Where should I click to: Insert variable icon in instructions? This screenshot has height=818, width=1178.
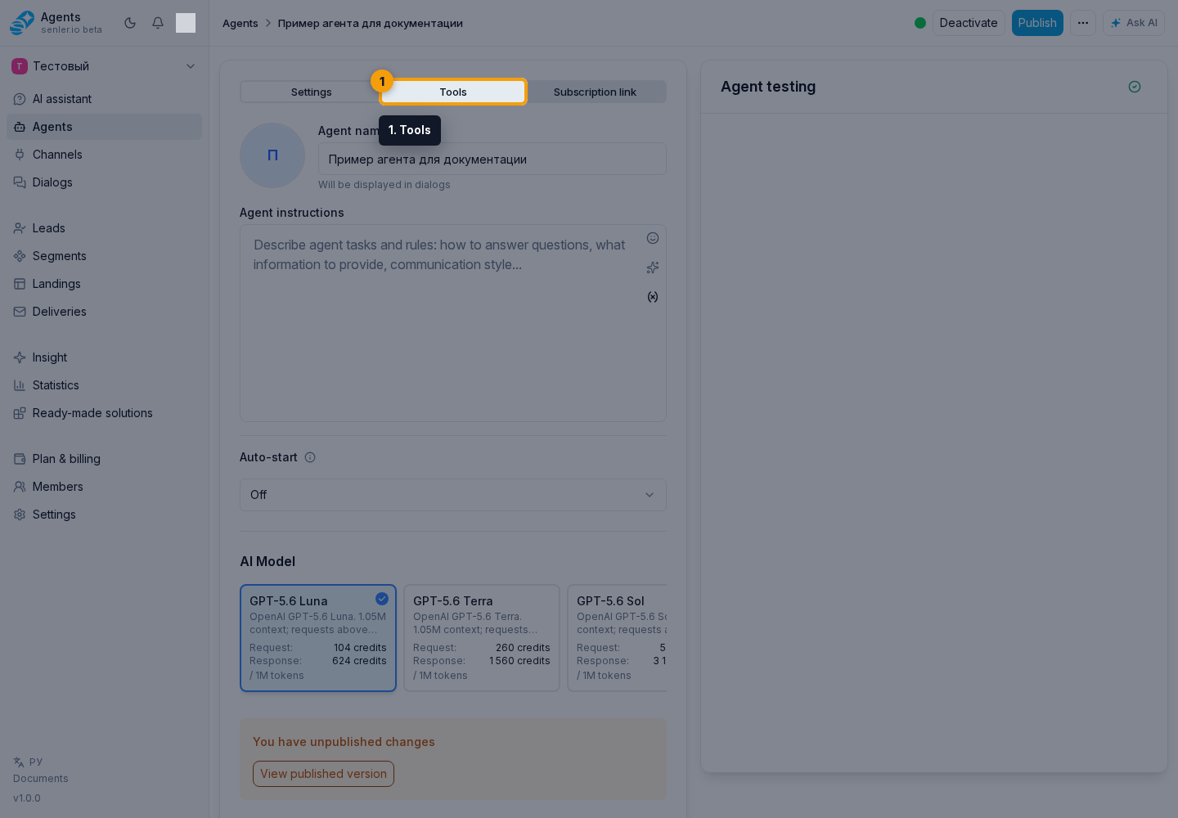[653, 297]
